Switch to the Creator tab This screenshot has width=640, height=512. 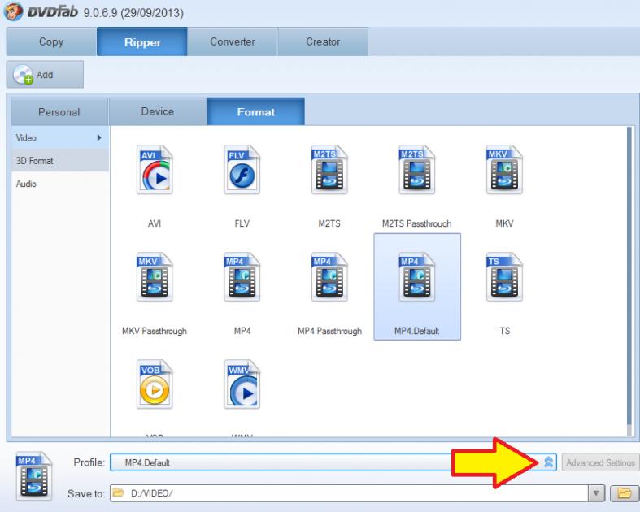(x=323, y=41)
